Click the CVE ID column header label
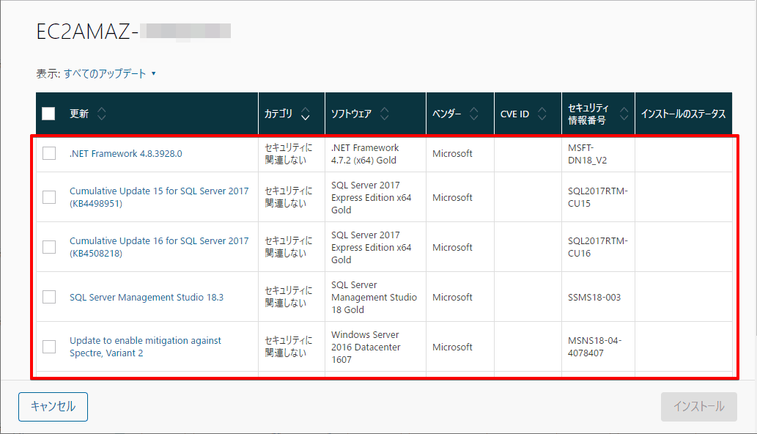 point(514,114)
